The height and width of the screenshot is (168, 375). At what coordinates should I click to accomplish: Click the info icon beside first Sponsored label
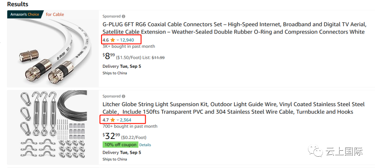click(123, 16)
